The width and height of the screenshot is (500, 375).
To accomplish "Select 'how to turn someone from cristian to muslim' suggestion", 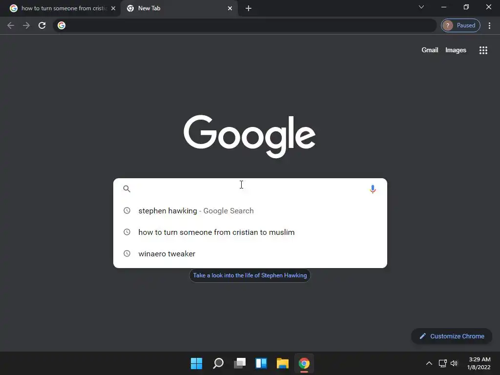I will point(250,232).
